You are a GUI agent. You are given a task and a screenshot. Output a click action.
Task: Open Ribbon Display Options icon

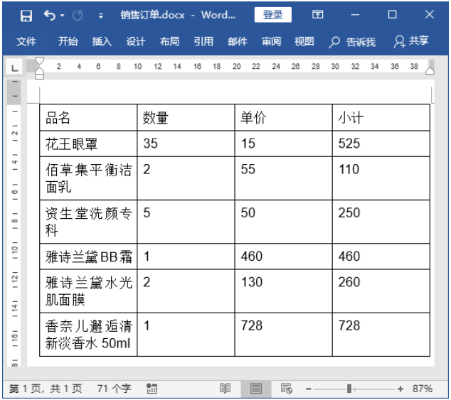coord(317,14)
